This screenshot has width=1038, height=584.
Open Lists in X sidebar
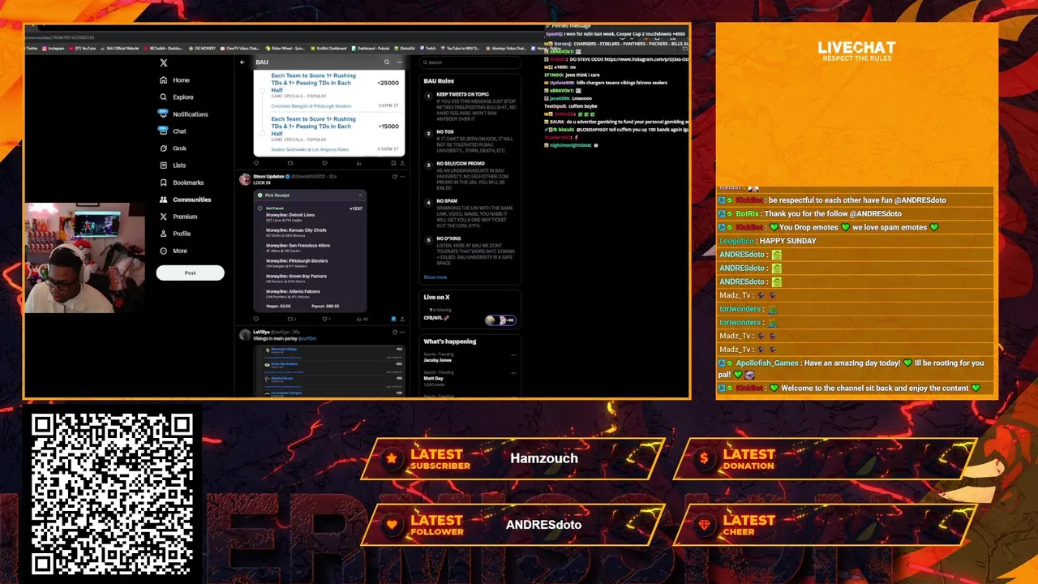(174, 165)
